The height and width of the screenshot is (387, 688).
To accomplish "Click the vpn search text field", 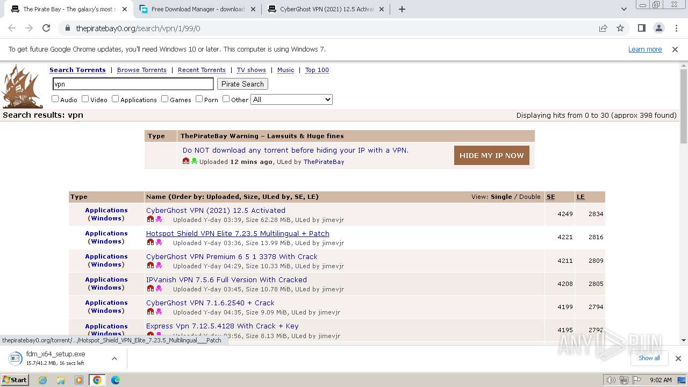I will (x=133, y=84).
